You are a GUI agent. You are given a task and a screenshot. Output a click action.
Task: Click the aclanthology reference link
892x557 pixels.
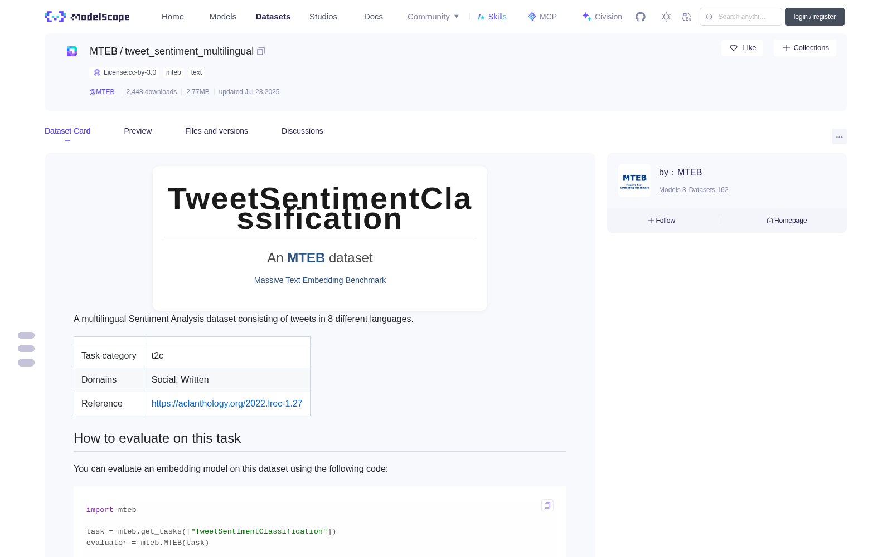coord(227,403)
